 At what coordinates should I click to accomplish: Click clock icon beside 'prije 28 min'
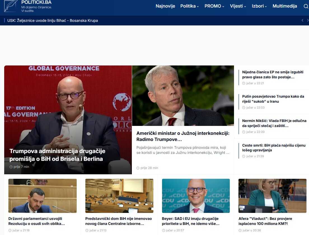point(138,168)
